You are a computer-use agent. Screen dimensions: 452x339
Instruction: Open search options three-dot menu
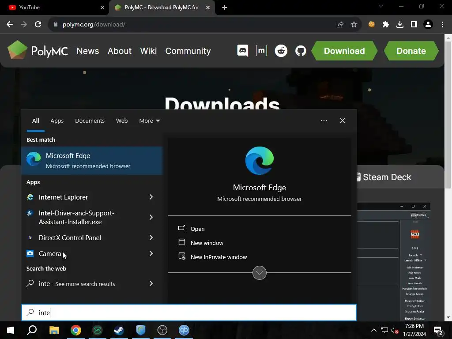point(324,121)
